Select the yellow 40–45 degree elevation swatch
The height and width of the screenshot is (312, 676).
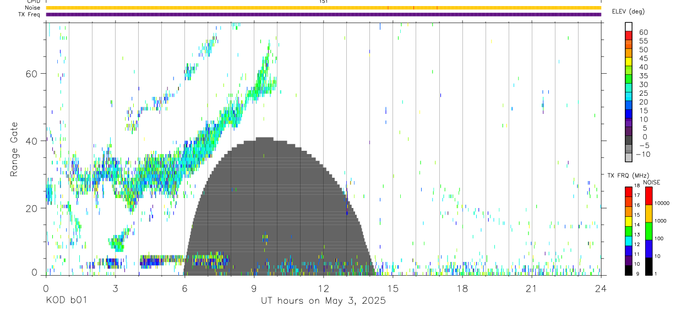click(x=629, y=63)
